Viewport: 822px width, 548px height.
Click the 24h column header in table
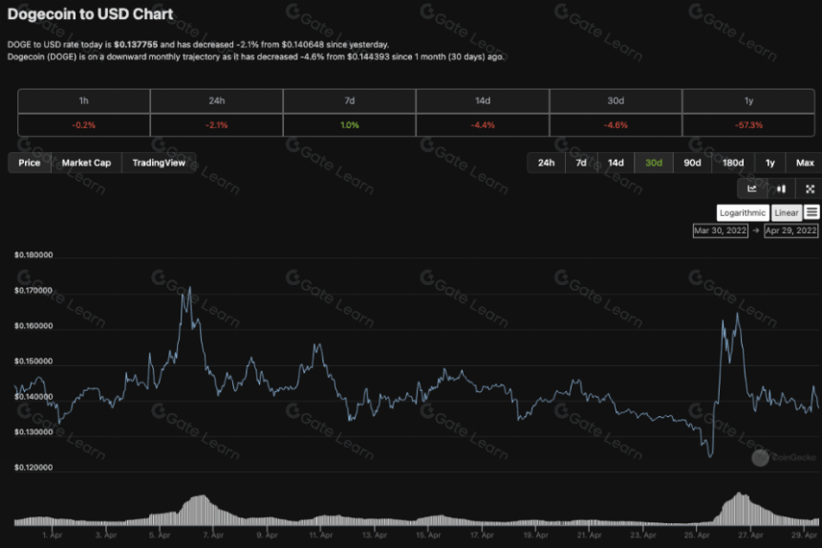(217, 100)
